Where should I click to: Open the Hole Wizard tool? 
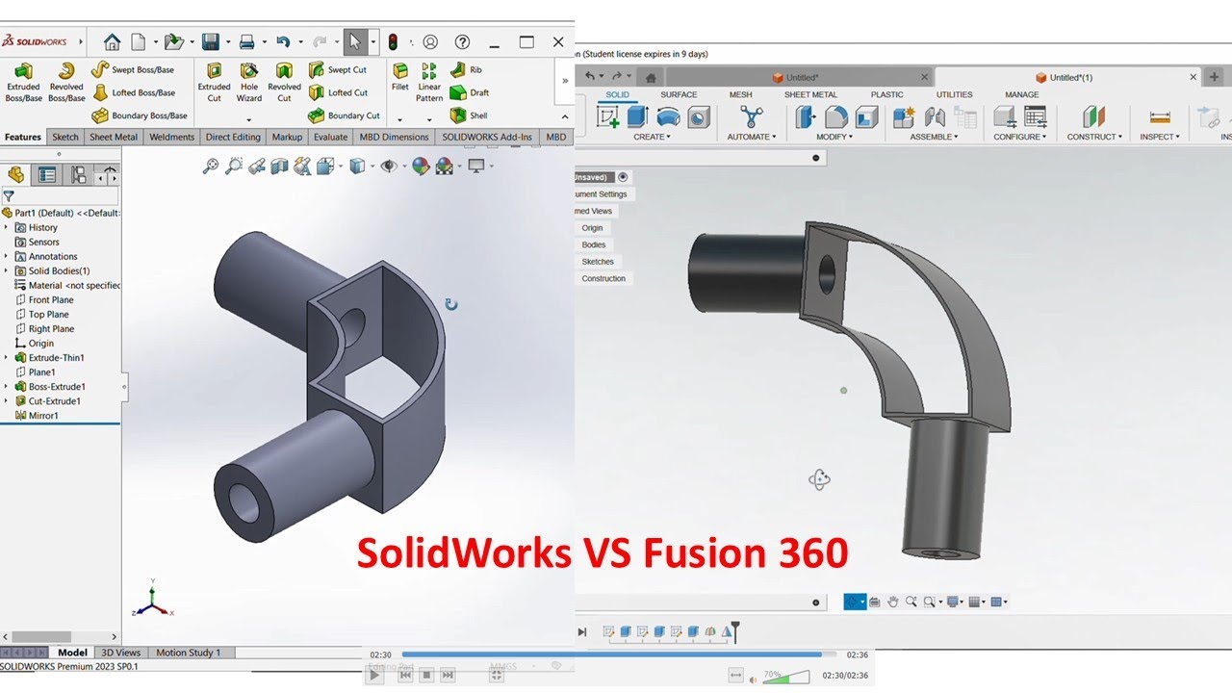(x=249, y=82)
